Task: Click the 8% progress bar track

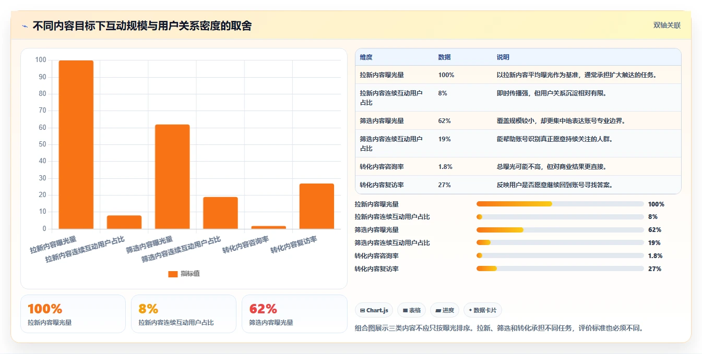Action: coord(560,217)
